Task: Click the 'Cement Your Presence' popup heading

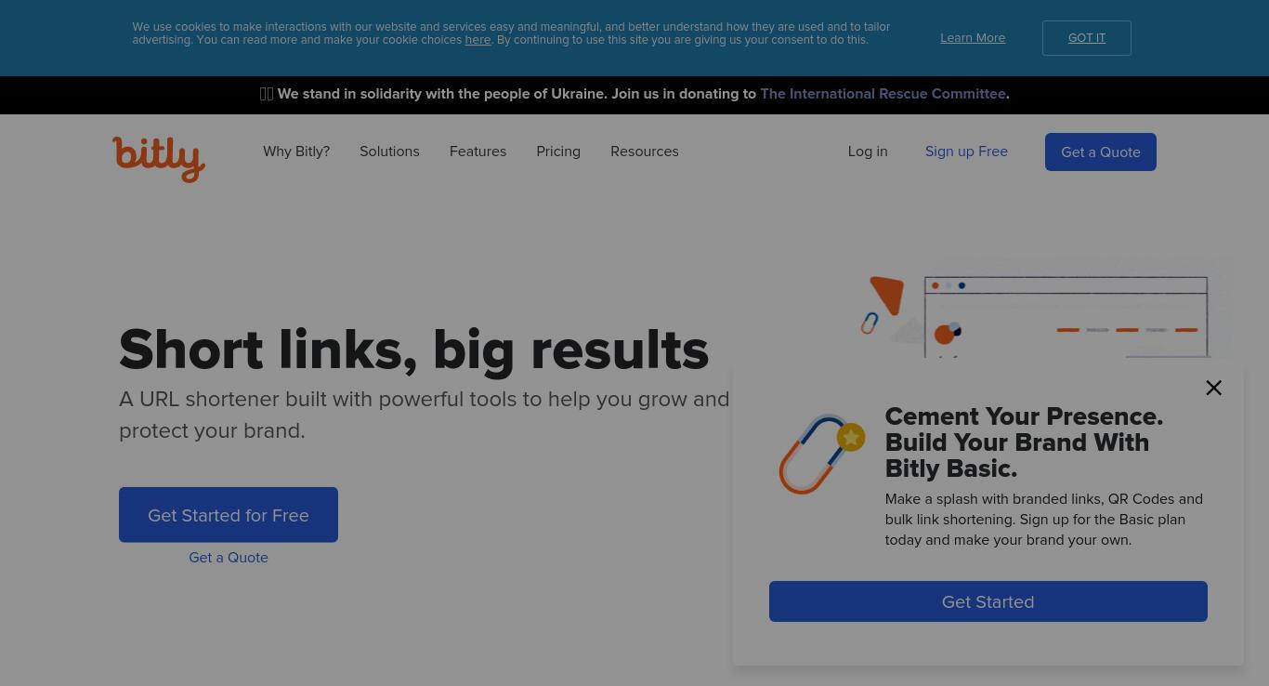Action: pos(1024,442)
